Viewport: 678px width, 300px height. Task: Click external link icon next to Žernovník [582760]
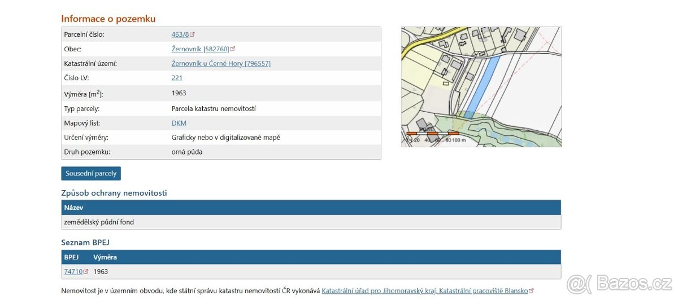coord(233,49)
